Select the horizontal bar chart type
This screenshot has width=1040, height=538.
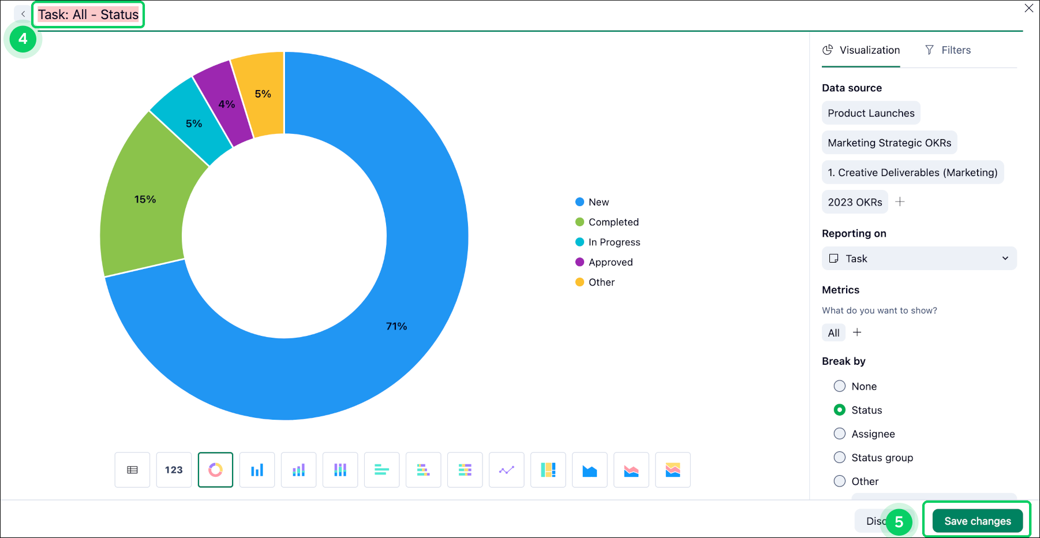coord(381,470)
